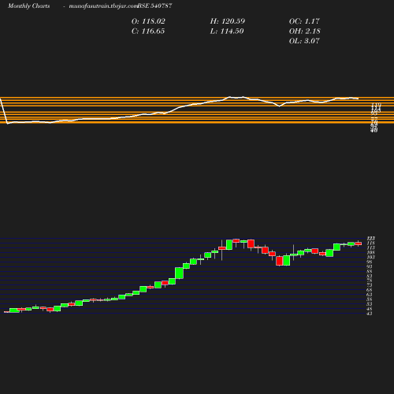This screenshot has width=394, height=394.
Task: Select the tallest green candlestick mid-chart
Action: point(179,273)
